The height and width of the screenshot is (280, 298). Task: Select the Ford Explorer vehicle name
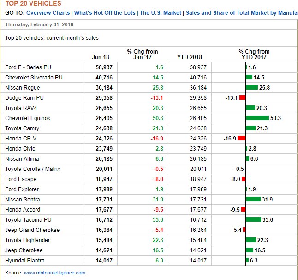click(x=22, y=189)
